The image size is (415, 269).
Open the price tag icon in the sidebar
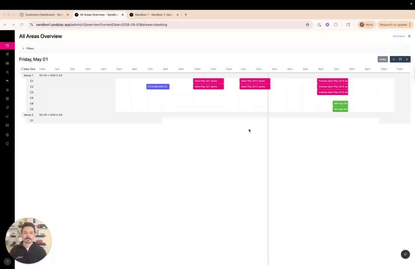click(7, 108)
